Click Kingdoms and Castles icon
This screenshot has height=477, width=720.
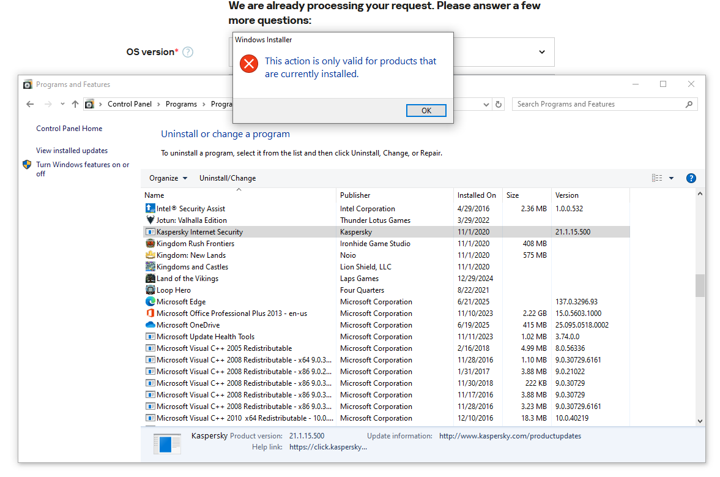(150, 266)
